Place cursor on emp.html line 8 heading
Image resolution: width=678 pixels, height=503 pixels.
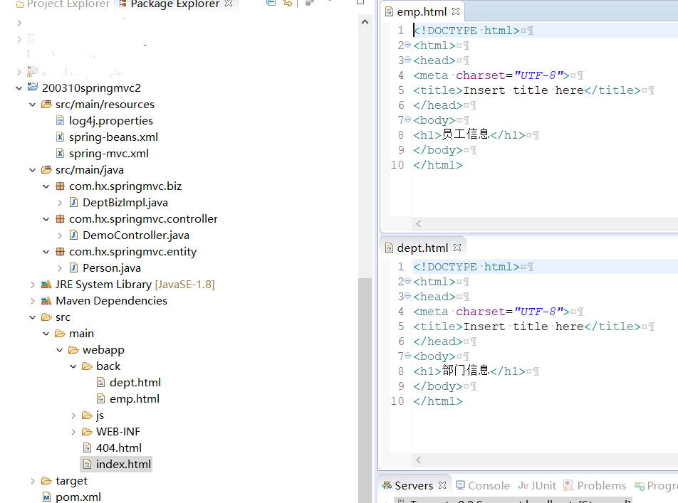click(469, 135)
